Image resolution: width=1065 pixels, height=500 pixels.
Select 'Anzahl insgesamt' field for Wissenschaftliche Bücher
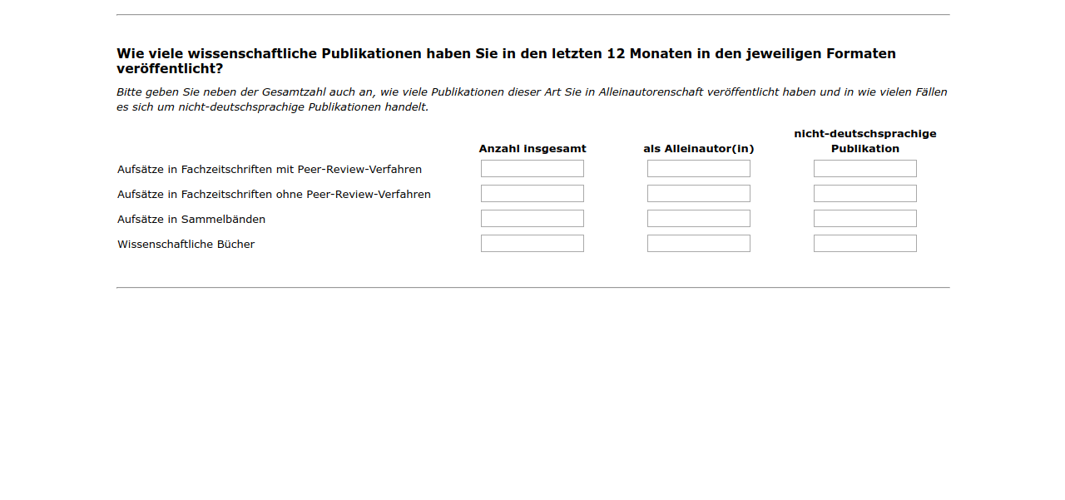click(x=532, y=244)
